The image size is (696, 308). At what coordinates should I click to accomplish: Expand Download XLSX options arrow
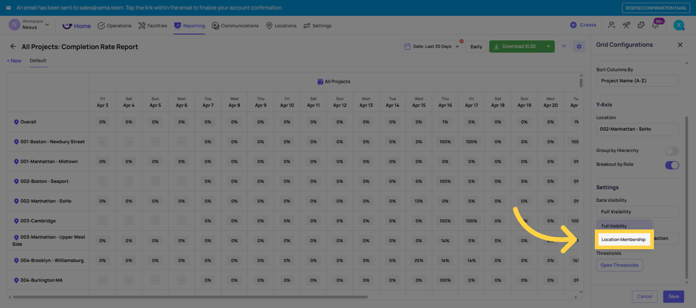pyautogui.click(x=548, y=46)
